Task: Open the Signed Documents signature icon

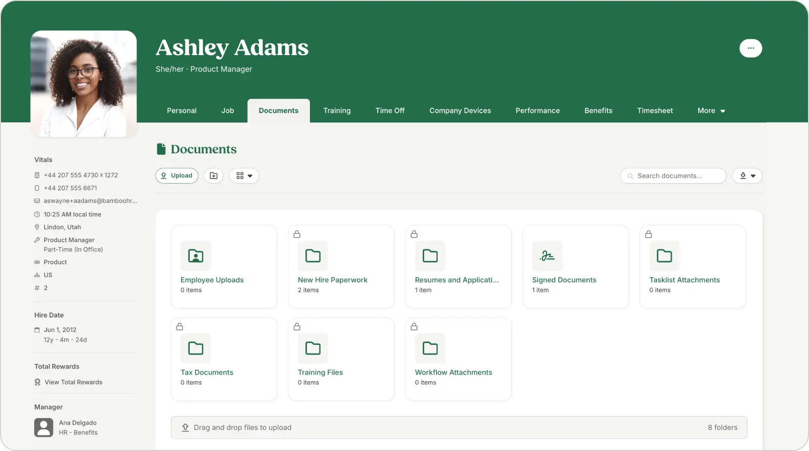Action: [547, 256]
